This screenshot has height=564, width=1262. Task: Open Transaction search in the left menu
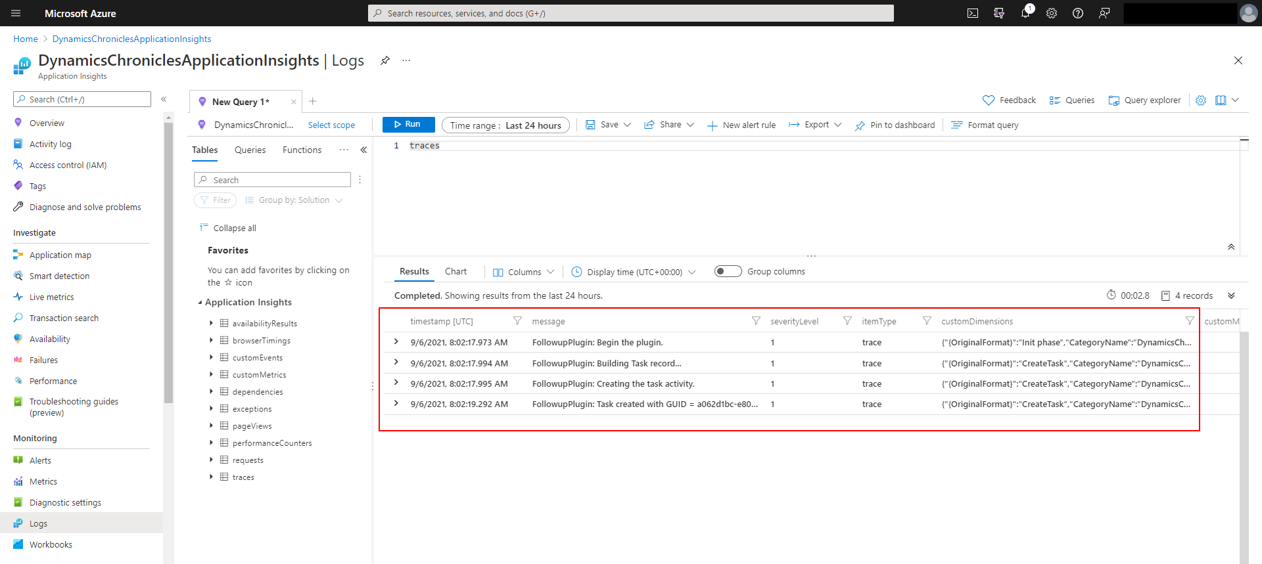coord(64,318)
